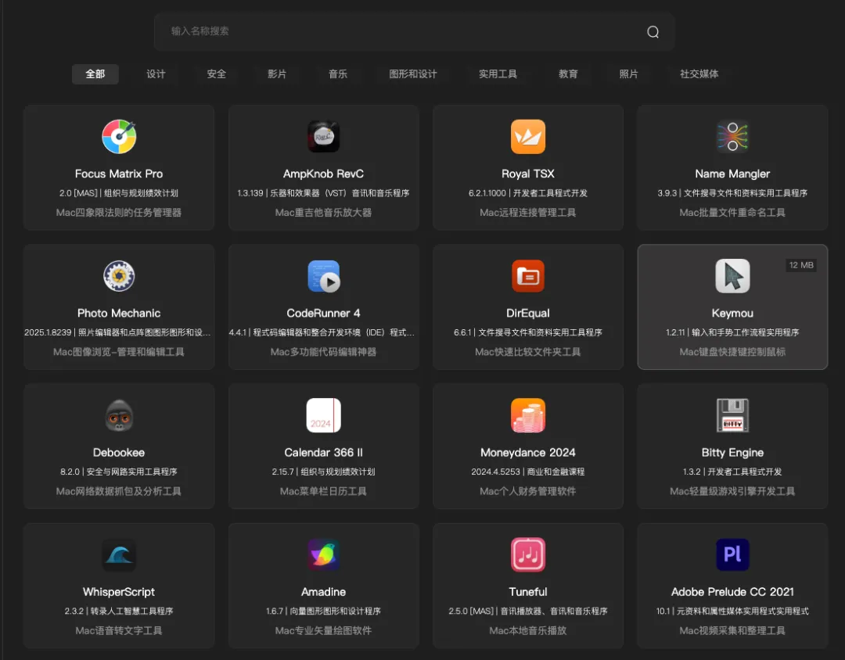The height and width of the screenshot is (660, 845).
Task: Open the Name Mangler app icon
Action: 732,137
